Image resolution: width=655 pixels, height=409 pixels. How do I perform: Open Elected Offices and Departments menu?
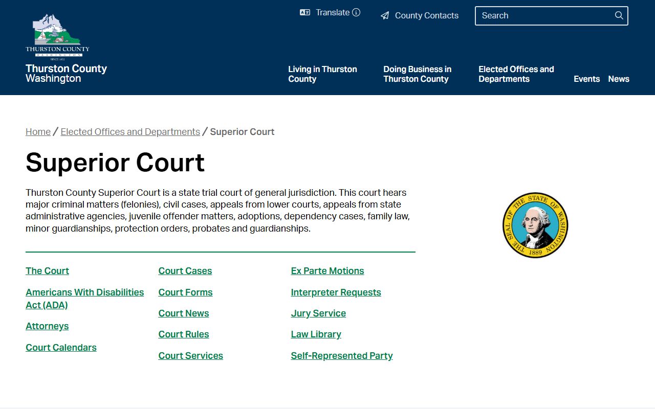(x=516, y=74)
